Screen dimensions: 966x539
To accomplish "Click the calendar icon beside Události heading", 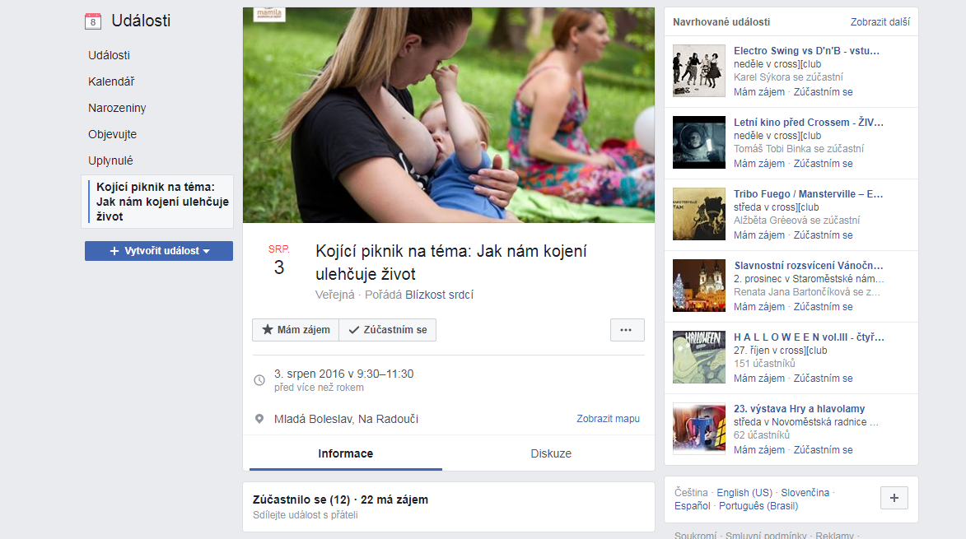I will [93, 21].
